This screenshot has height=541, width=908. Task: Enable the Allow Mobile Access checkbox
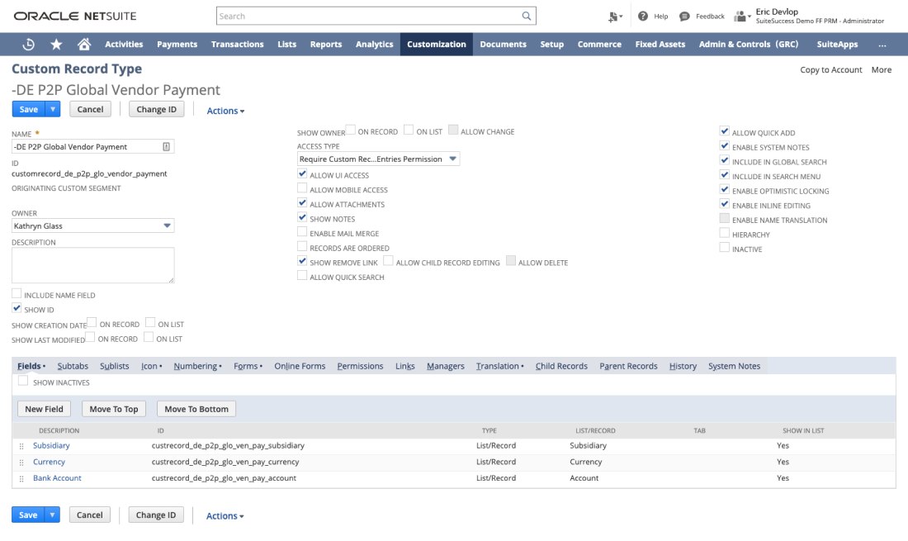[302, 190]
